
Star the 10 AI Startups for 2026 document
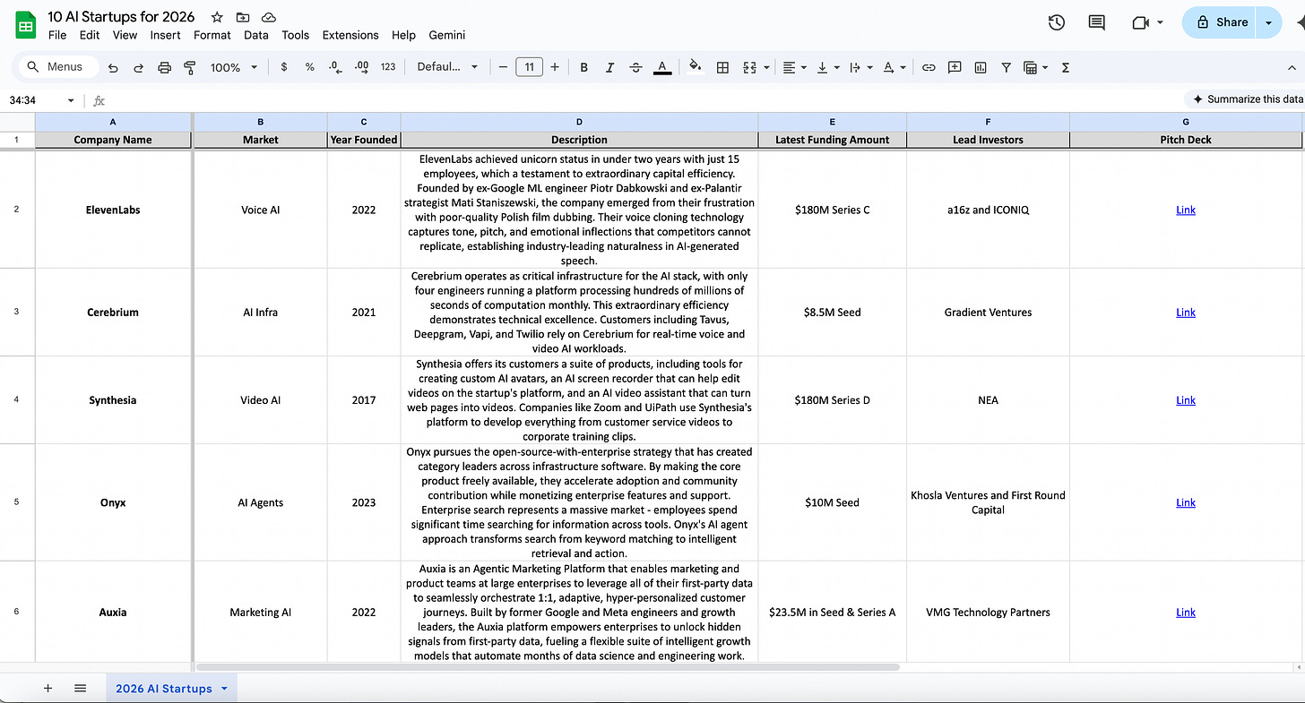[x=217, y=18]
